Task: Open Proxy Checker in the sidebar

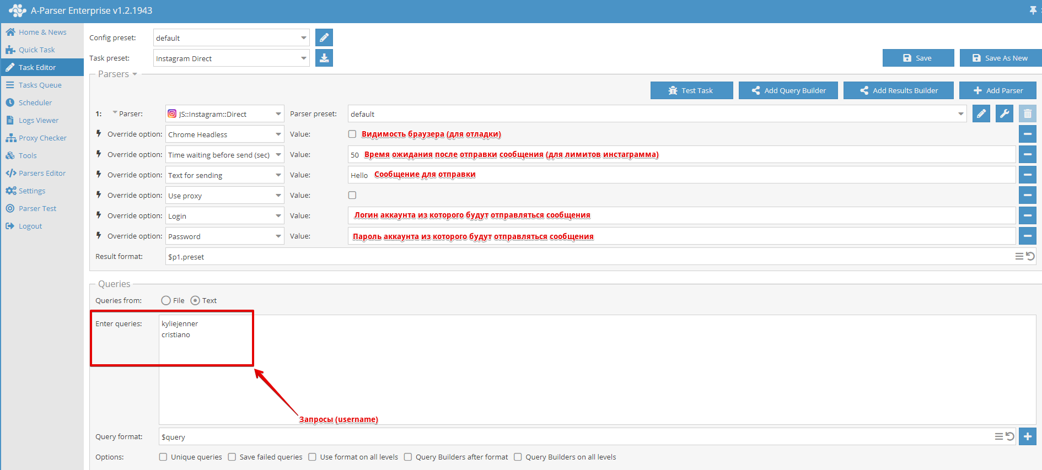Action: 42,138
